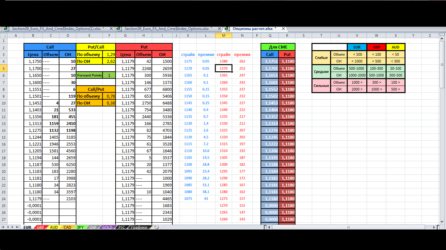Select Forward Points value cell 1
This screenshot has height=250, width=446.
(109, 75)
